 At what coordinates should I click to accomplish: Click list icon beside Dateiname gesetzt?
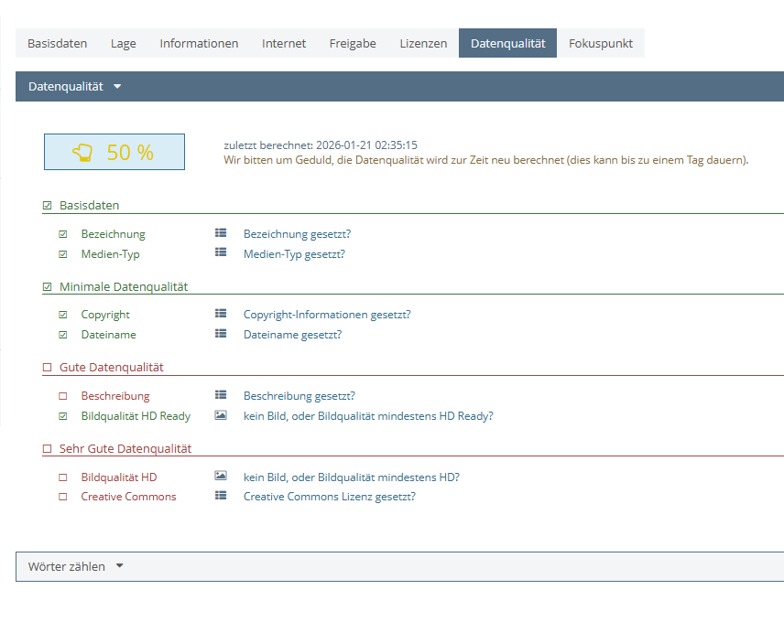pyautogui.click(x=221, y=334)
